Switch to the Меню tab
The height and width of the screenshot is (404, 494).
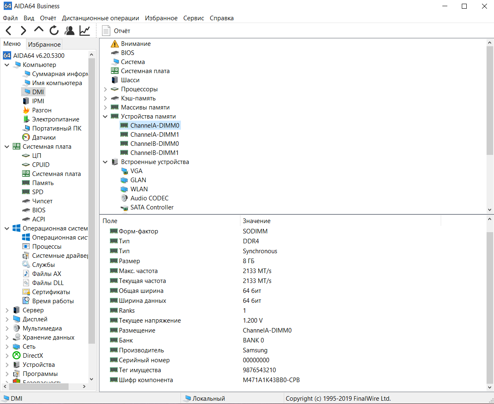(12, 44)
